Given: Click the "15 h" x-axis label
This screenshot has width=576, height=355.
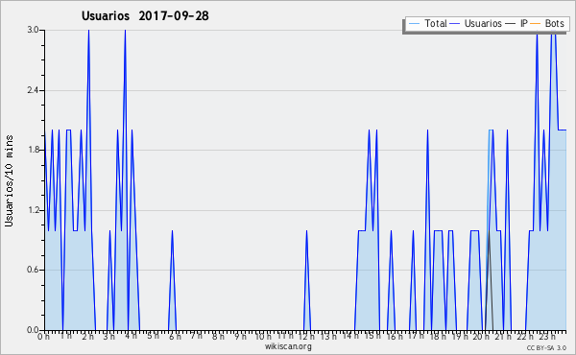Looking at the screenshot, I should coord(372,336).
